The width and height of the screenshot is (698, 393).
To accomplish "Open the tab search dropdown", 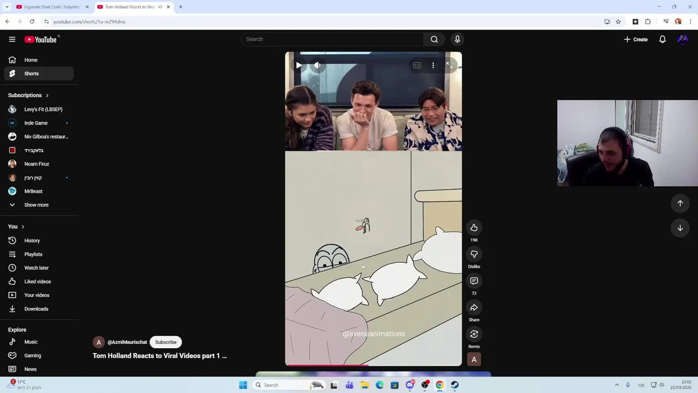I will pos(7,7).
